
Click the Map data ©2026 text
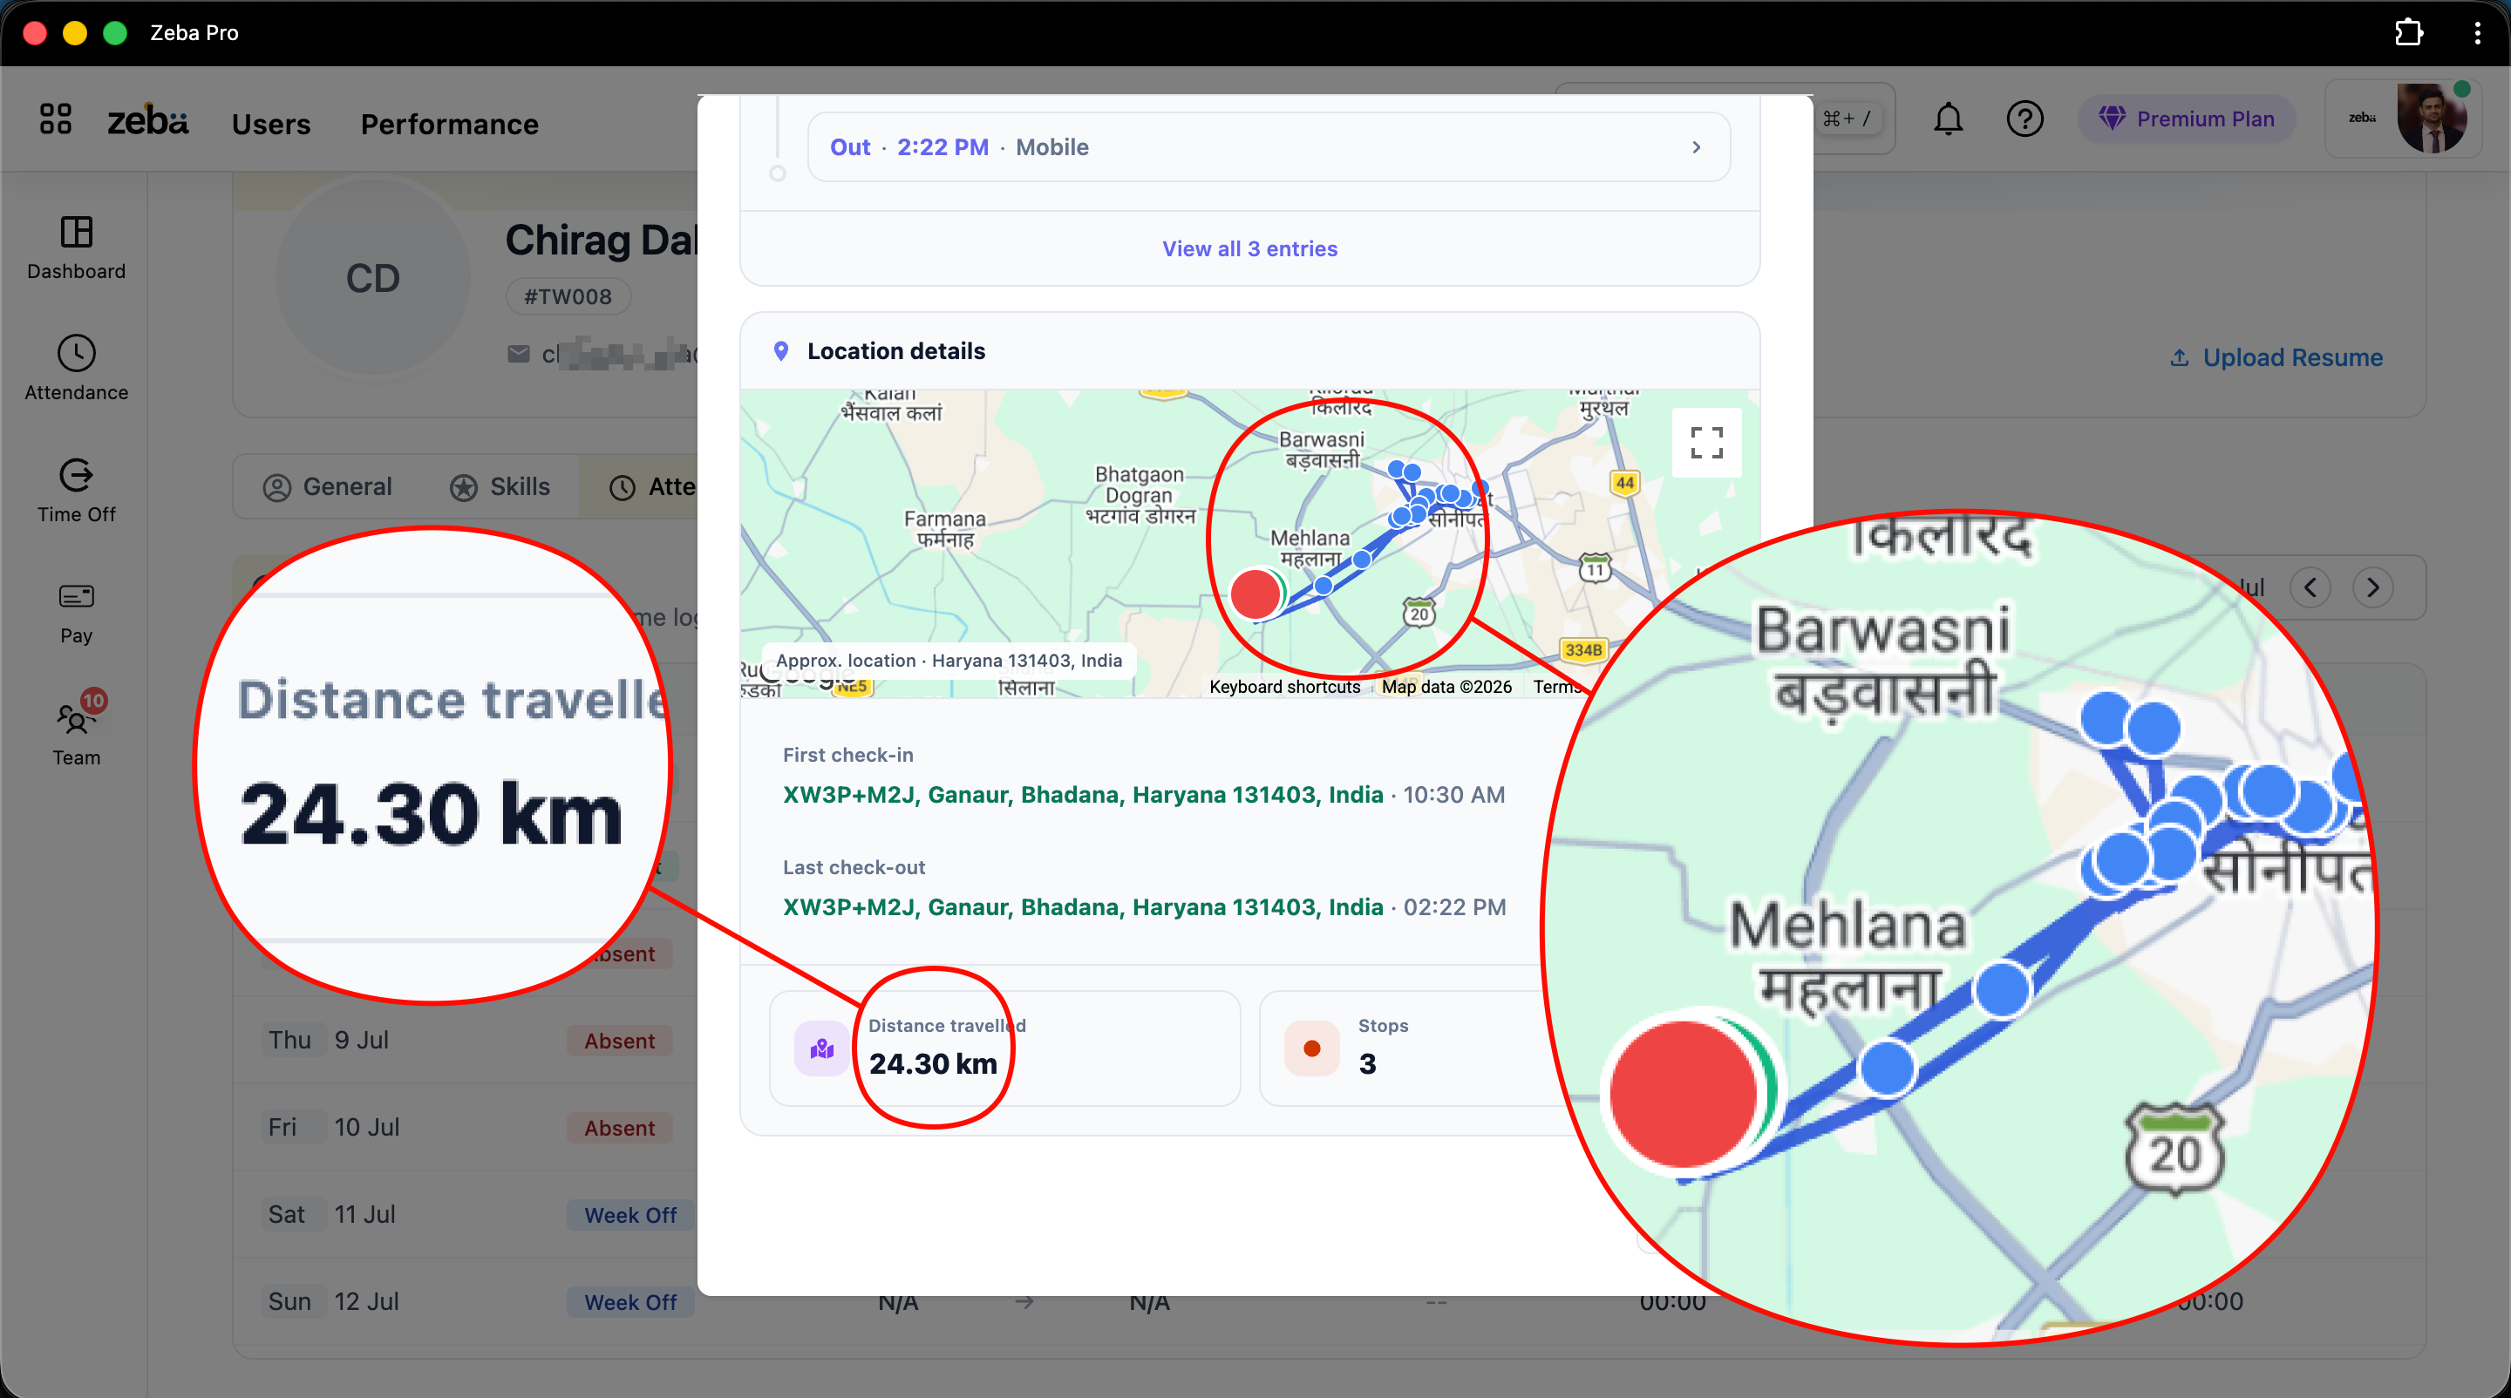point(1446,687)
